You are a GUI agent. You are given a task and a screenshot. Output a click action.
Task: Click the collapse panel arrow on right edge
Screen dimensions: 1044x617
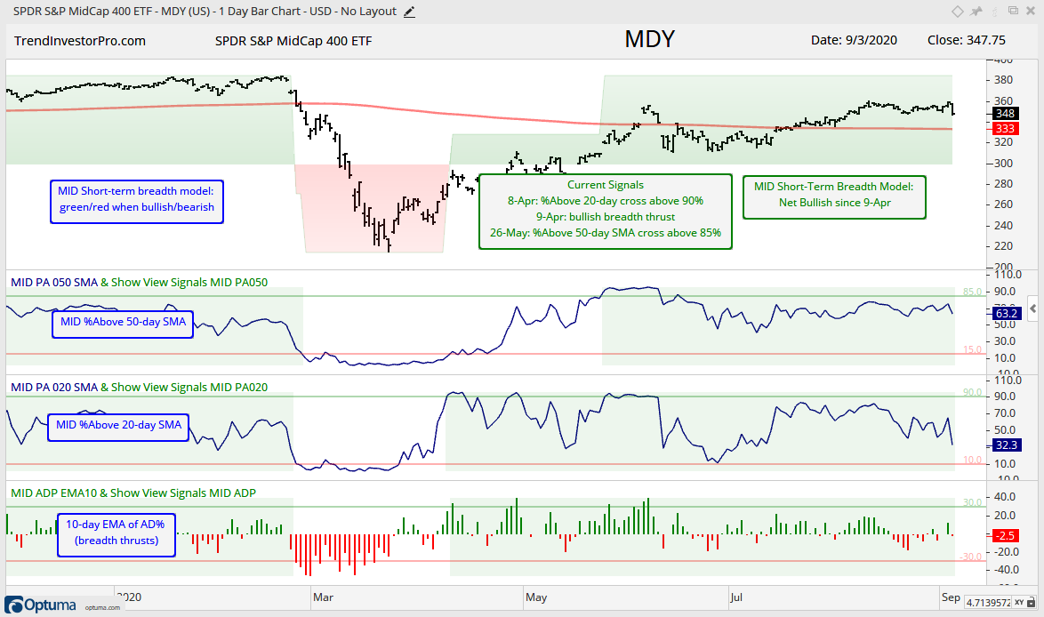click(1032, 308)
